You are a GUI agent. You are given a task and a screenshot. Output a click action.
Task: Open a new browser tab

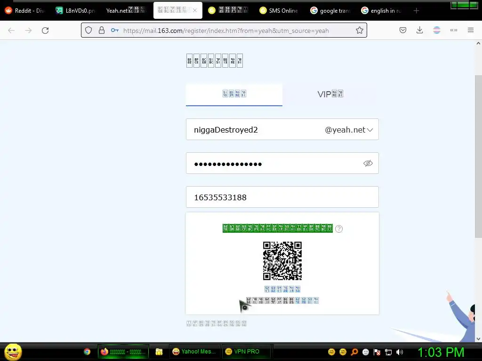416,11
